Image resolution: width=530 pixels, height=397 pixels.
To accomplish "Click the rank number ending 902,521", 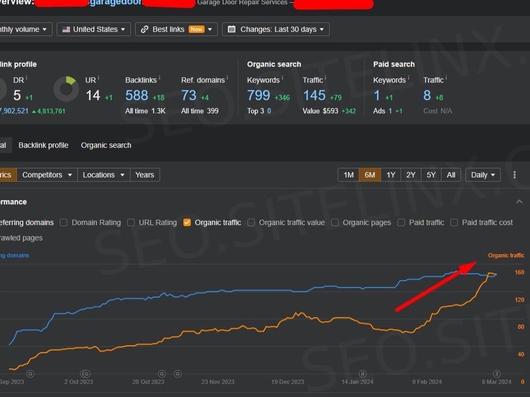I will (14, 111).
